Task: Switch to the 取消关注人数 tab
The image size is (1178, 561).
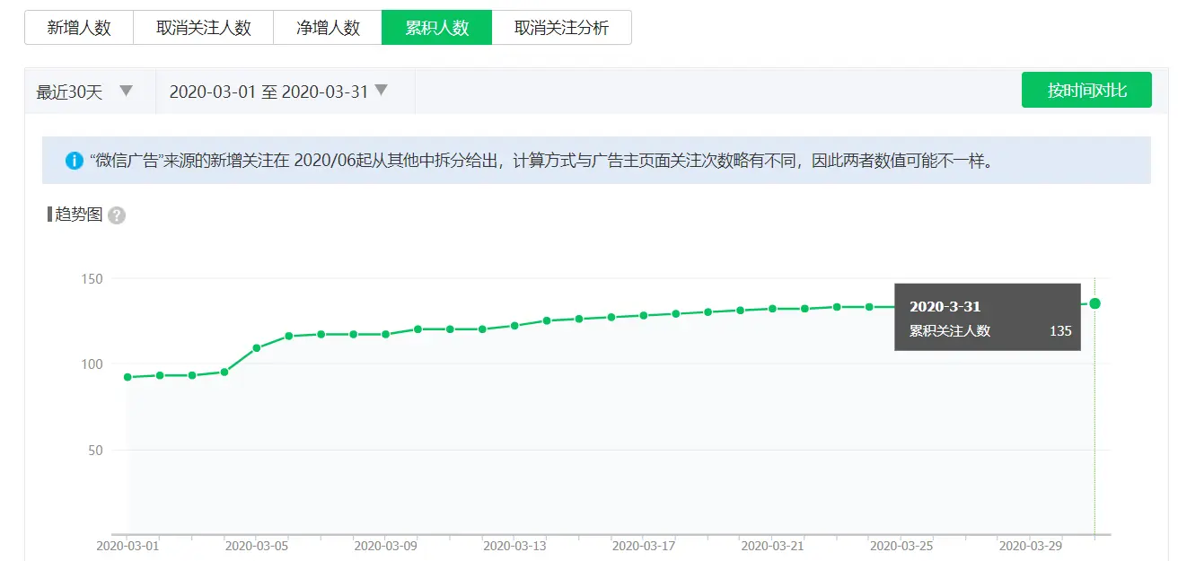Action: [204, 28]
